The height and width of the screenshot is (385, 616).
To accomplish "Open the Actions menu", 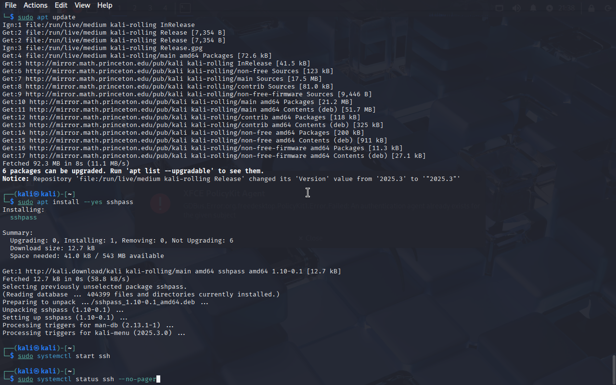I will (36, 5).
